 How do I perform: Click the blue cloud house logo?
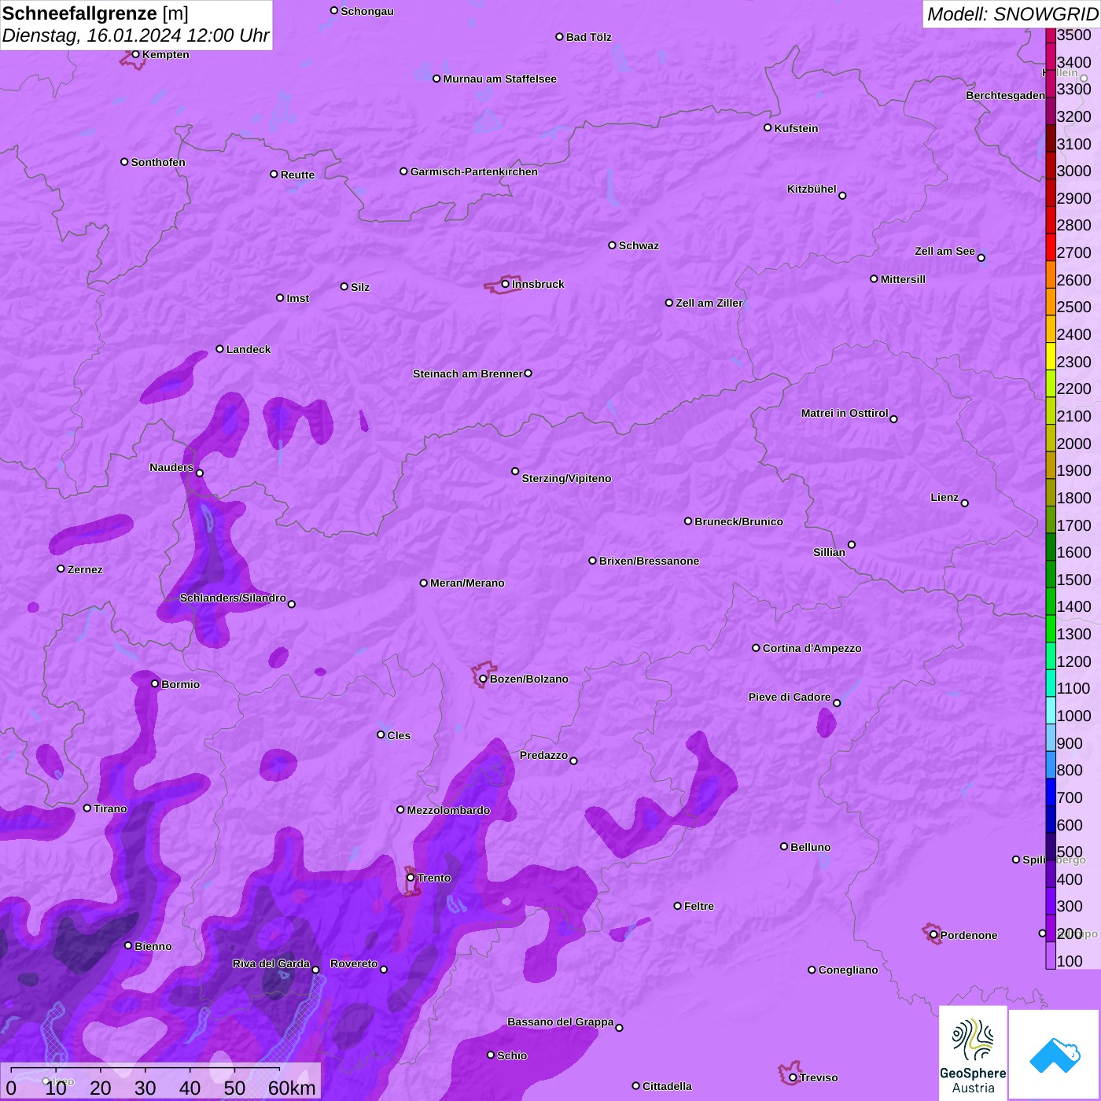coord(1054,1054)
